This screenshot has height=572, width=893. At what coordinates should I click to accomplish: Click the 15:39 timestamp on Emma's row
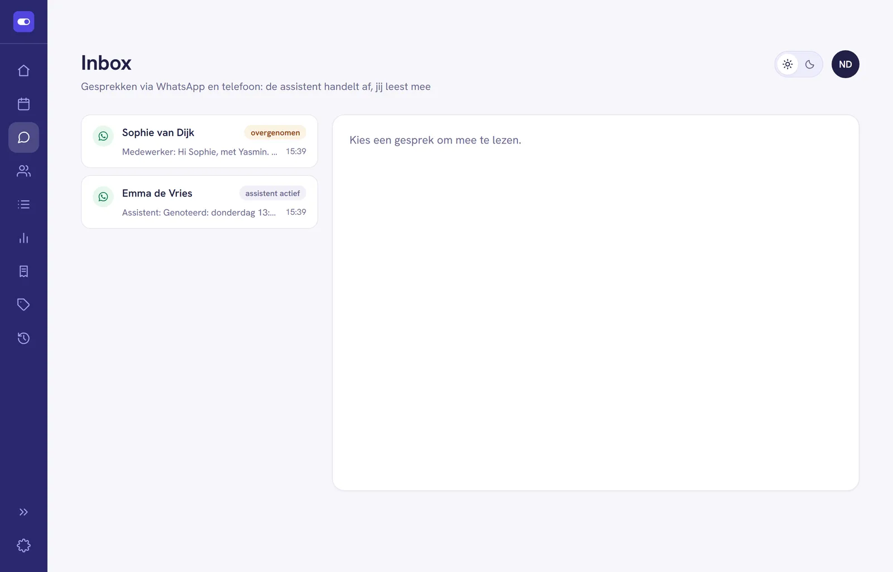click(x=296, y=212)
